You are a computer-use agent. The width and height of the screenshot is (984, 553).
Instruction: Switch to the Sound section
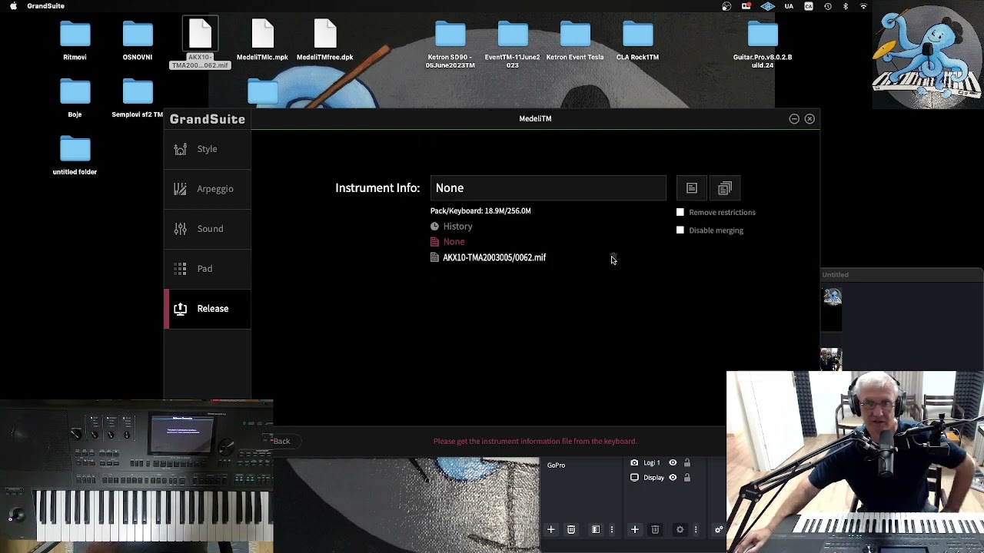coord(207,229)
